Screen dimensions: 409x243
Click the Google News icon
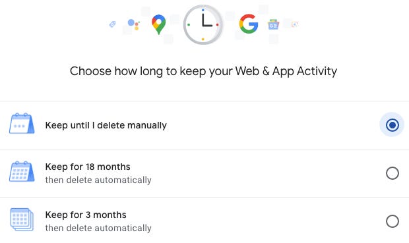[x=273, y=24]
